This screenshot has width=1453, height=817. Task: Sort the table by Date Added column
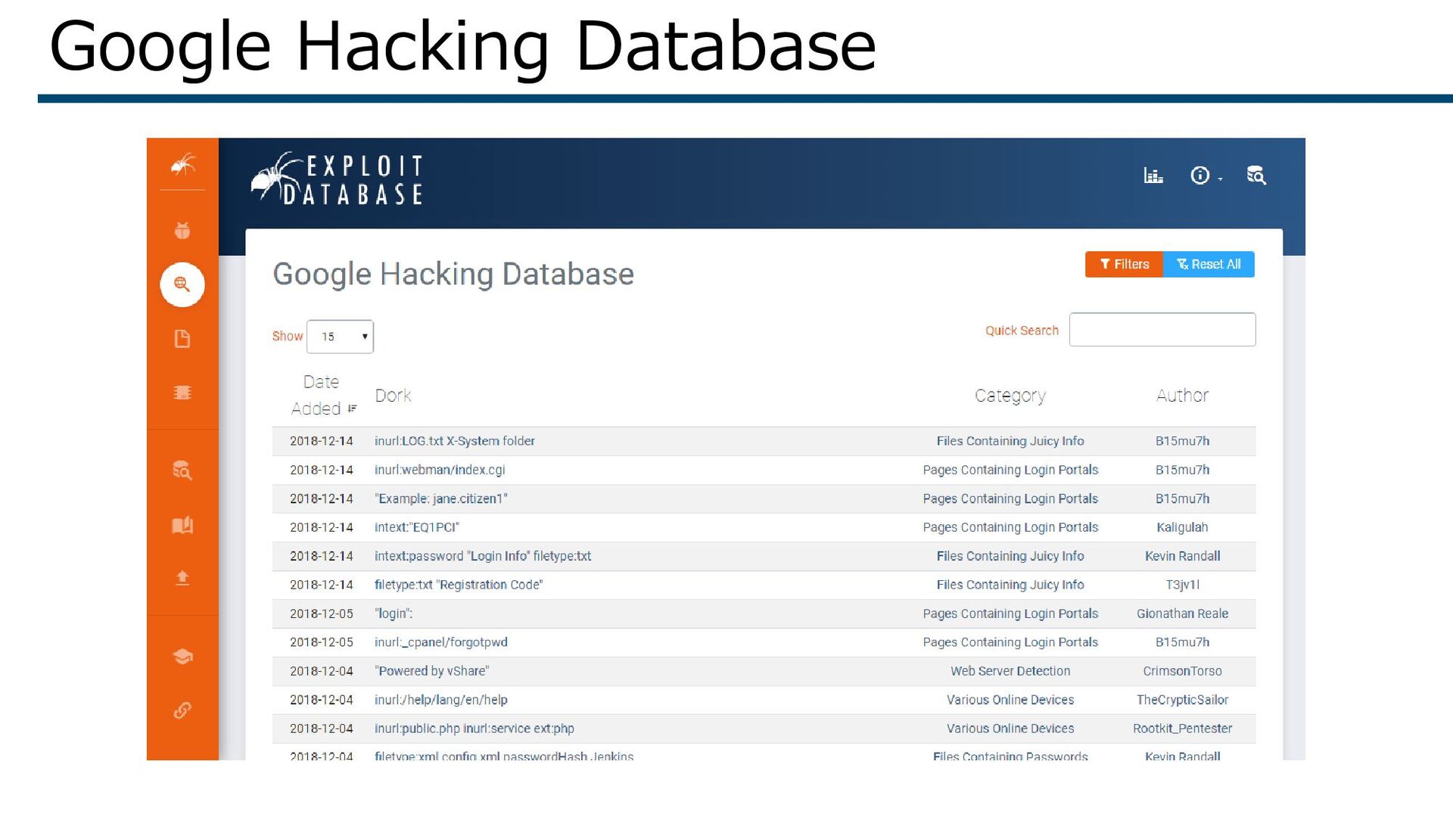(322, 395)
